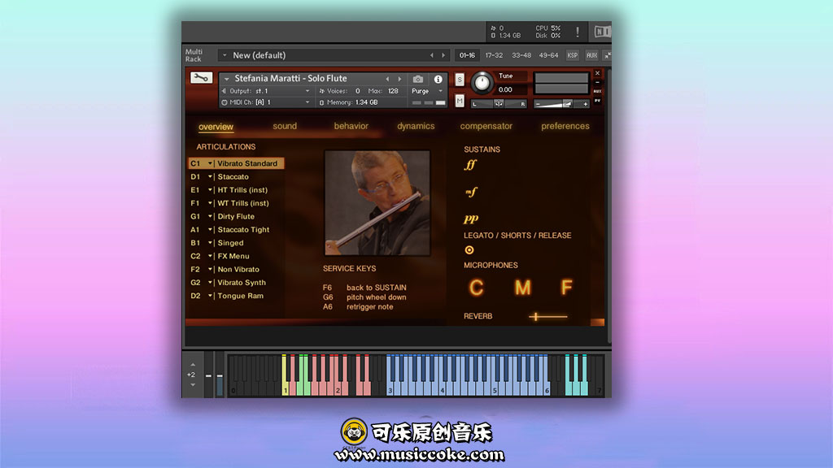Switch to the overview tab
Viewport: 833px width, 468px height.
[216, 127]
